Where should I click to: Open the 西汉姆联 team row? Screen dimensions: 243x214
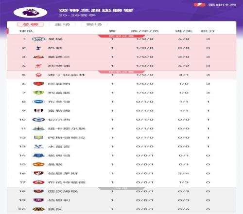coord(121,191)
